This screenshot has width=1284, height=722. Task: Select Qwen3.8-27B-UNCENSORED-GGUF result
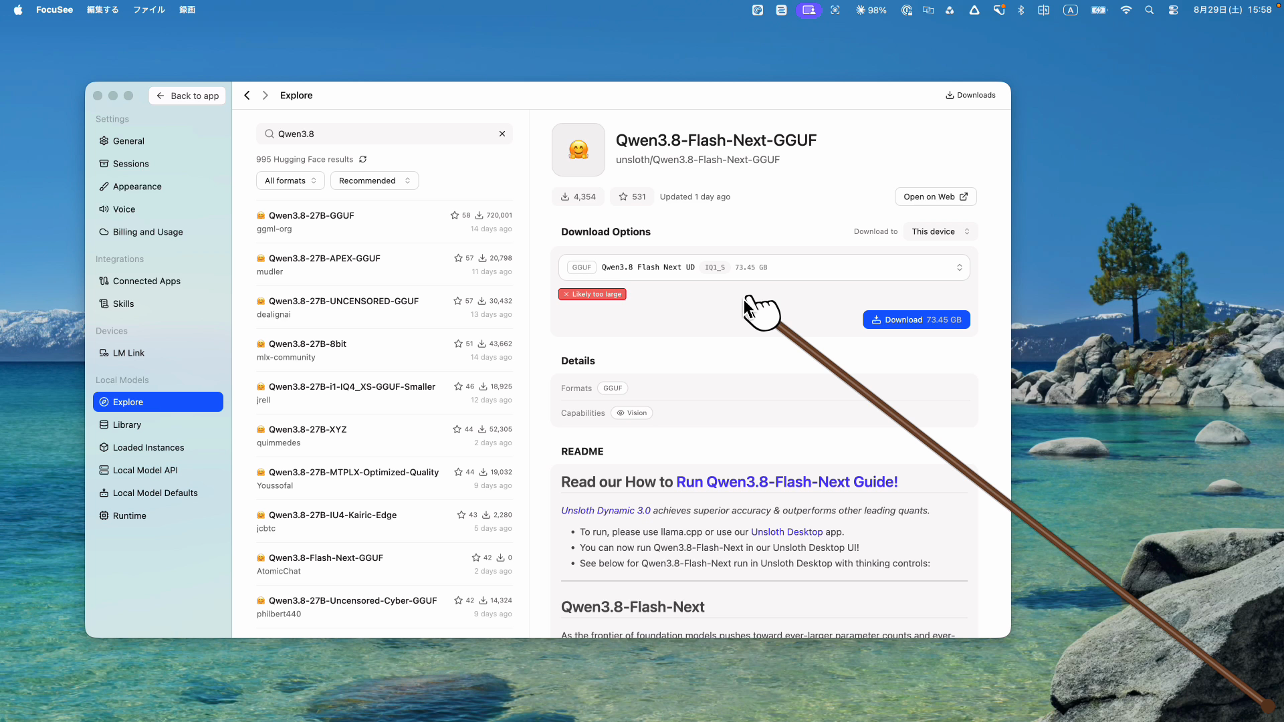pos(385,308)
